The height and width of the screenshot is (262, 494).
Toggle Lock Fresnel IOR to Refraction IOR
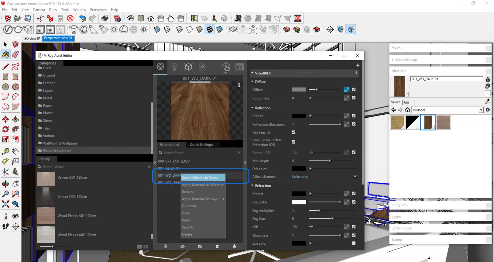pyautogui.click(x=293, y=142)
